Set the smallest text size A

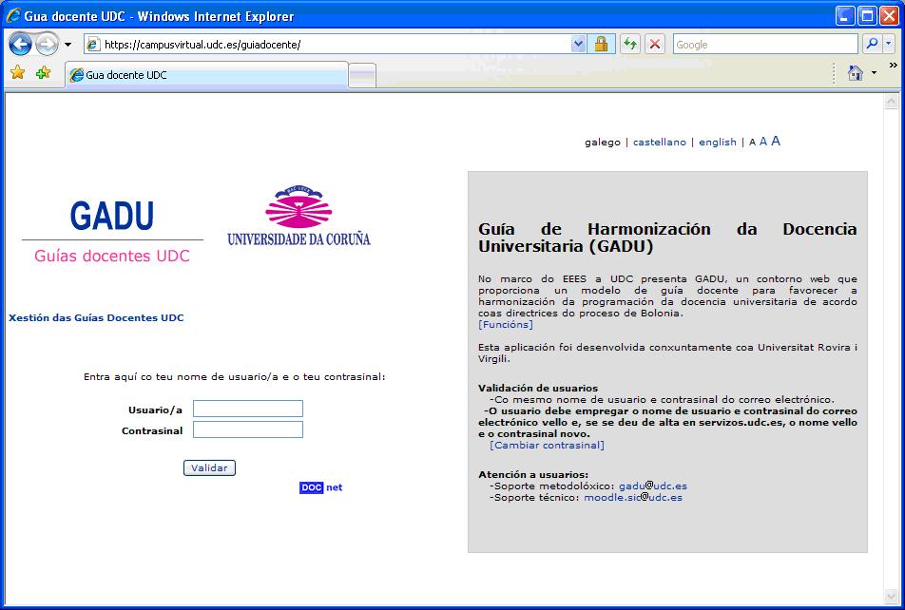pos(752,143)
